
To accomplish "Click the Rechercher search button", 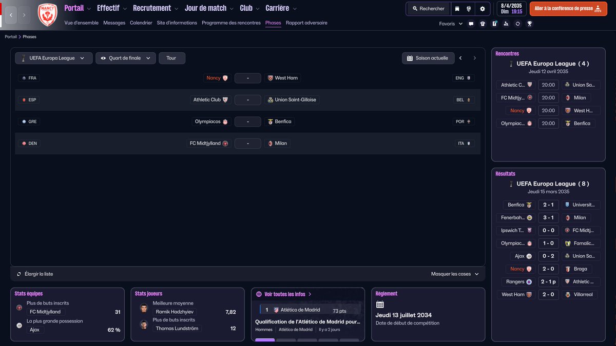I will [x=428, y=9].
